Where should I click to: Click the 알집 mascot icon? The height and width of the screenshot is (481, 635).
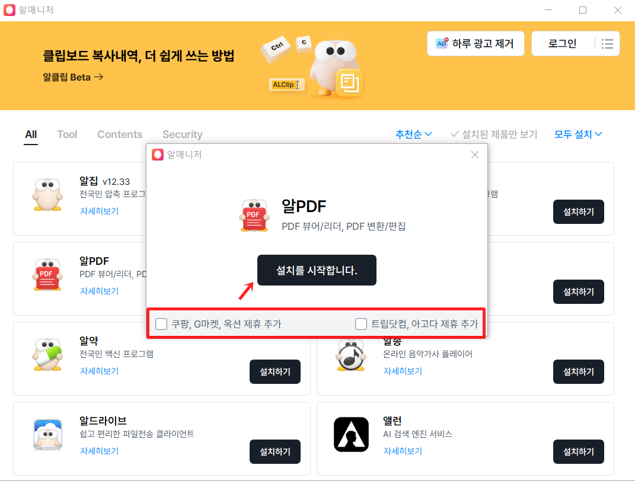pyautogui.click(x=48, y=194)
